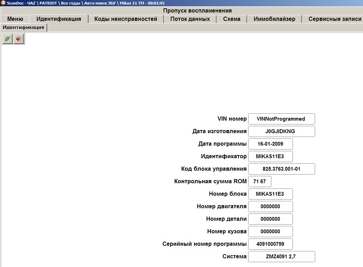Click the Контрольная сумма ROM field 71 67

[260, 181]
